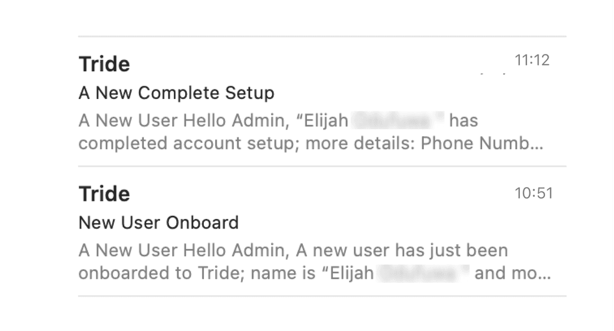Open the Tride email received at 10:51

pyautogui.click(x=322, y=231)
